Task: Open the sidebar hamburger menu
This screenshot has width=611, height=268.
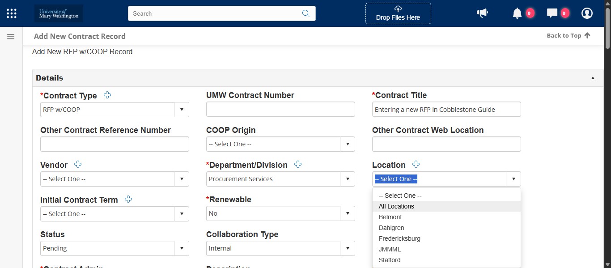Action: click(x=11, y=36)
